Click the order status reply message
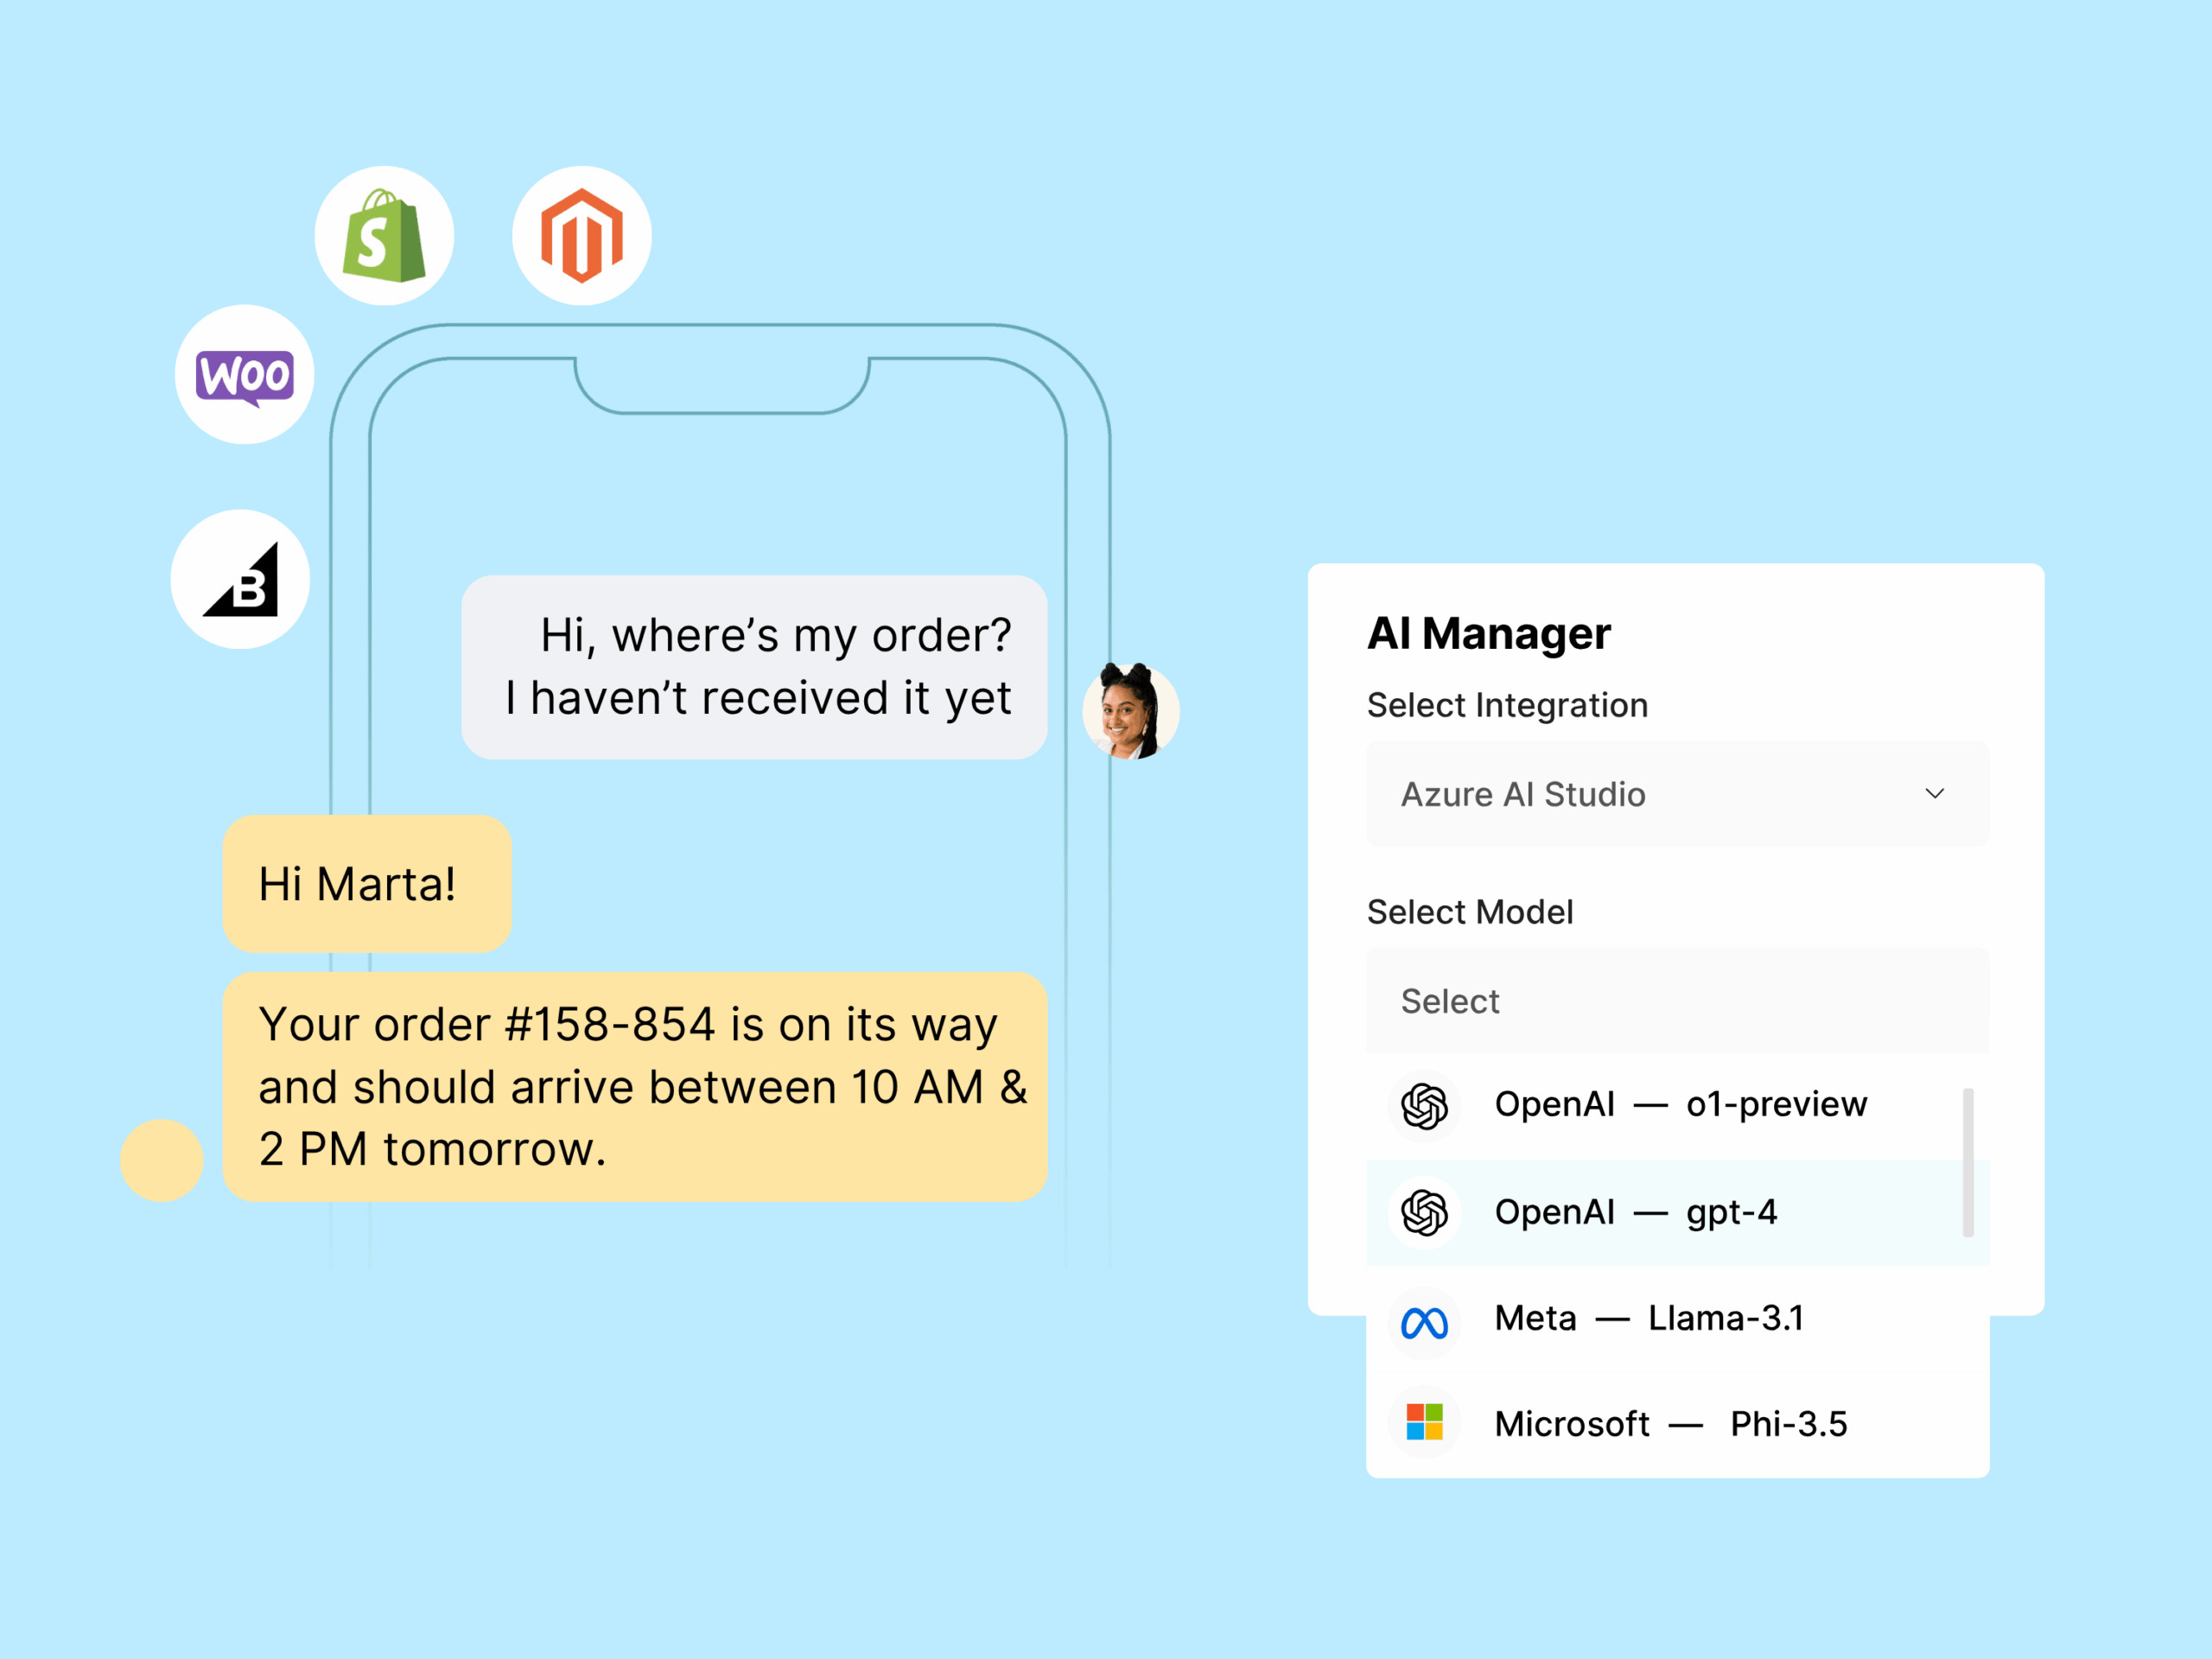This screenshot has height=1659, width=2212. [x=635, y=1086]
